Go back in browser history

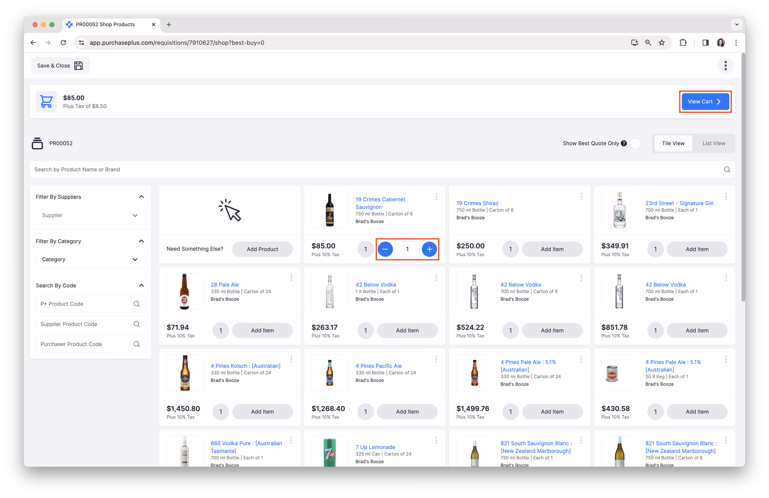33,43
